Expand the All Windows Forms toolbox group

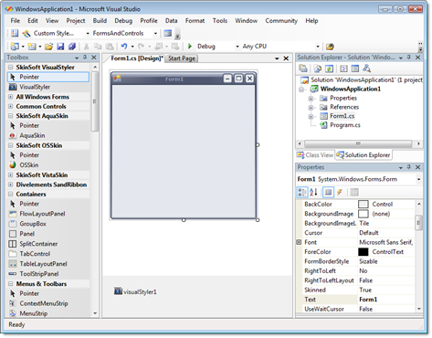pyautogui.click(x=11, y=97)
